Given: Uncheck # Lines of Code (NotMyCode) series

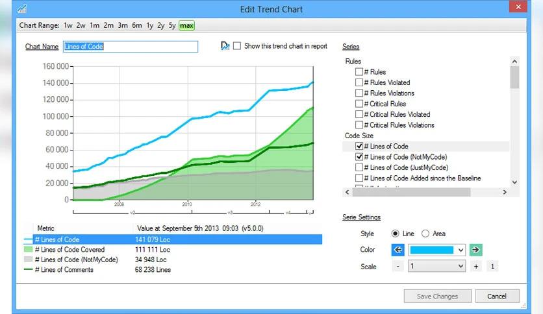Looking at the screenshot, I should point(359,156).
